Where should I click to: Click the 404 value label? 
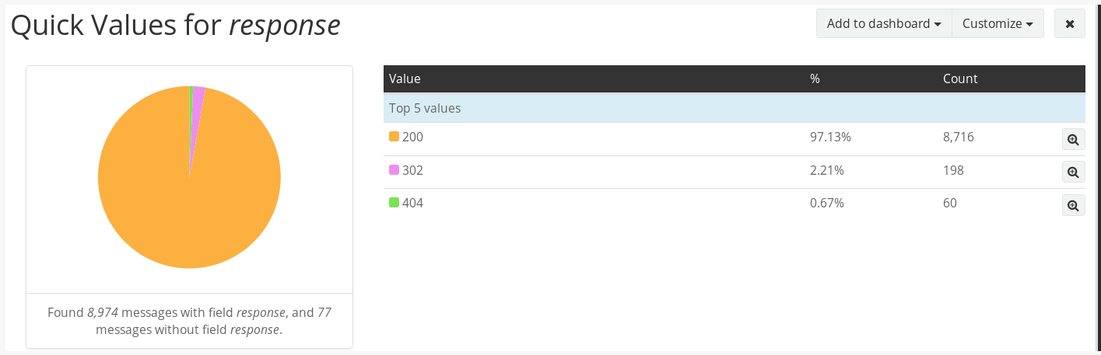pyautogui.click(x=412, y=203)
